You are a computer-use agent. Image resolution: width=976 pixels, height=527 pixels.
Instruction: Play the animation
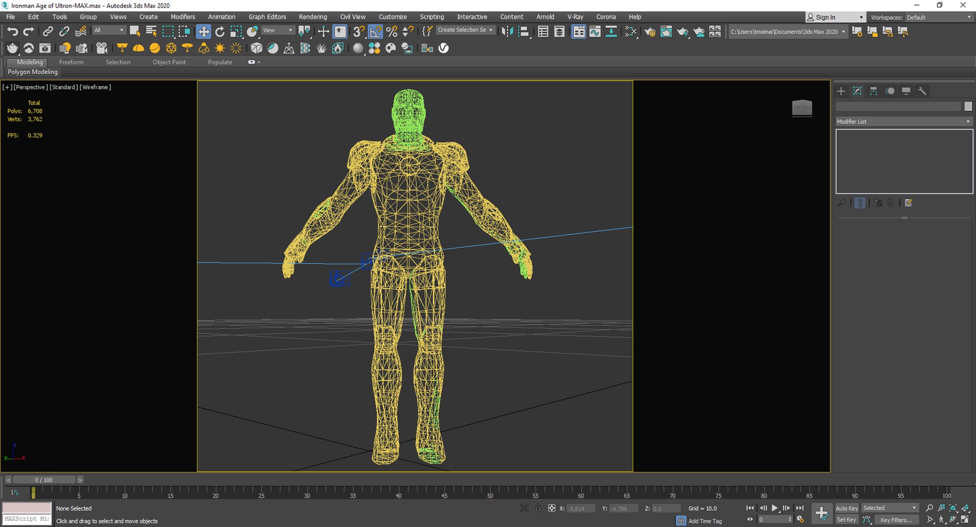coord(775,508)
